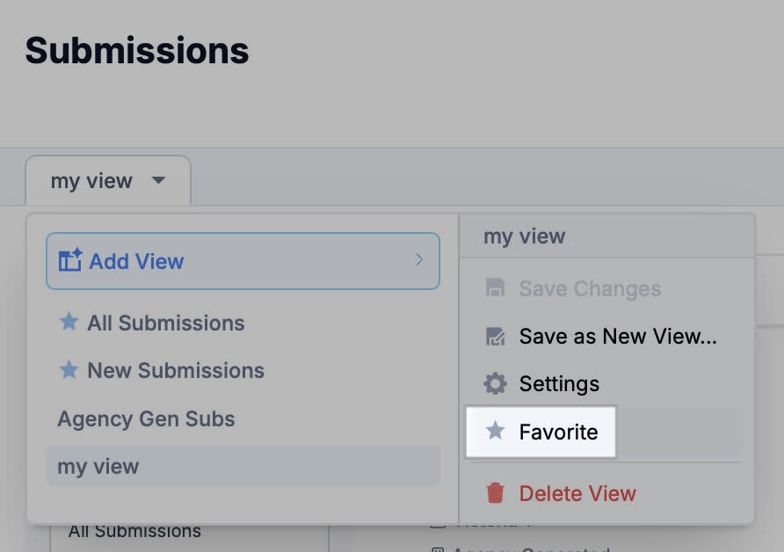This screenshot has width=784, height=552.
Task: Click the Add View sparkle icon
Action: [x=70, y=261]
